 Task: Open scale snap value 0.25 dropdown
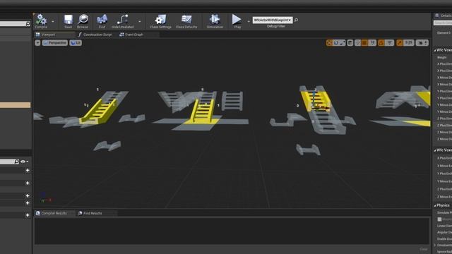pos(408,43)
